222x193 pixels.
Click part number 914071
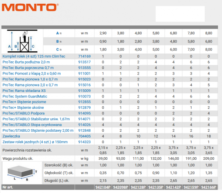click(x=84, y=119)
